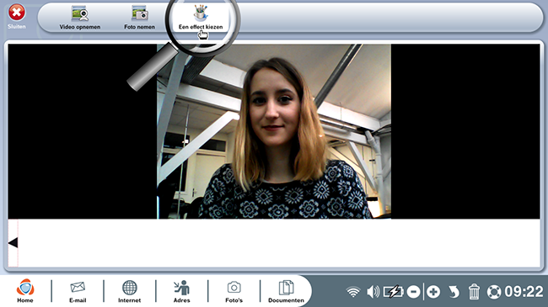Open the lifebuoy help icon
The height and width of the screenshot is (307, 548).
tap(494, 292)
